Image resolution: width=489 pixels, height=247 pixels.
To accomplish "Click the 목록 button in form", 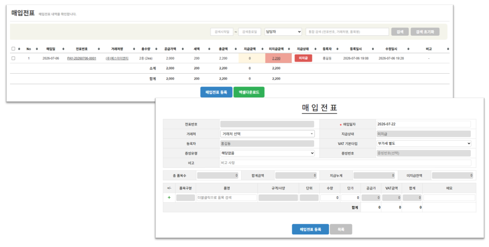I will pos(341,229).
